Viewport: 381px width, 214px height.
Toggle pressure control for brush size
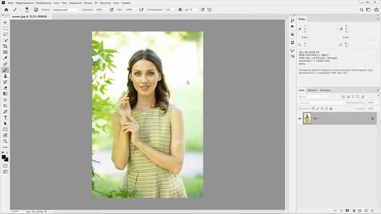tap(202, 10)
